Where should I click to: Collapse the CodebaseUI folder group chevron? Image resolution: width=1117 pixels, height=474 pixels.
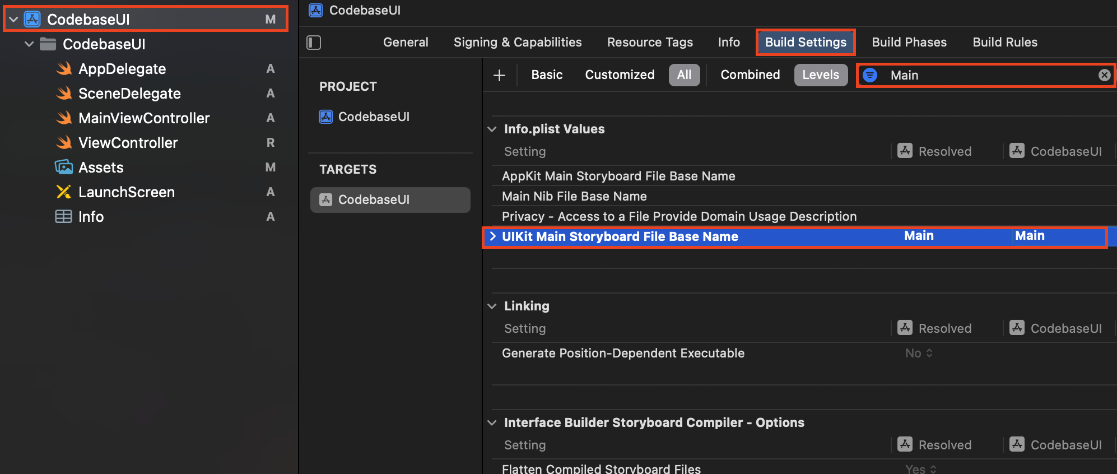pos(29,44)
